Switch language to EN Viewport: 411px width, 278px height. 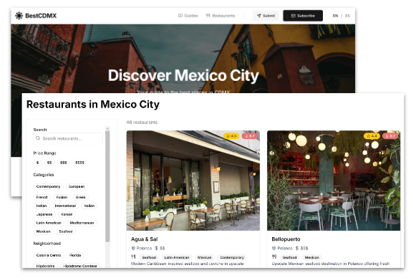(x=335, y=16)
